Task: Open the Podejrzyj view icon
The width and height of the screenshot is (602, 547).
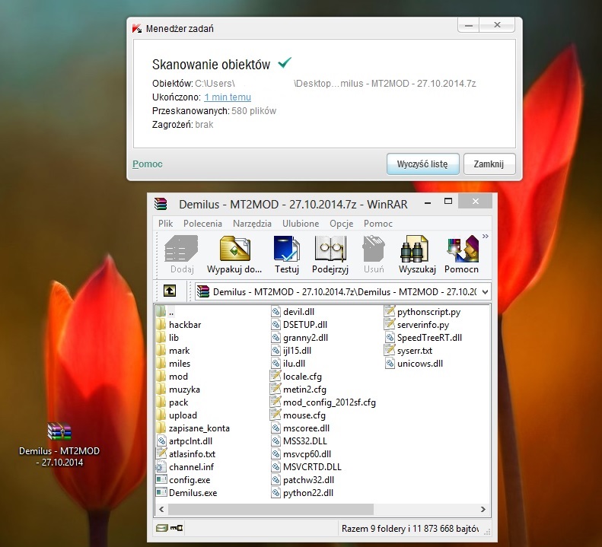Action: [330, 255]
